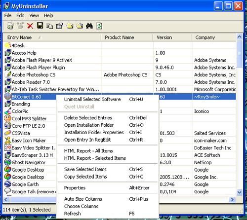Select HTML Report - All Items
The width and height of the screenshot is (247, 220).
[x=108, y=151]
